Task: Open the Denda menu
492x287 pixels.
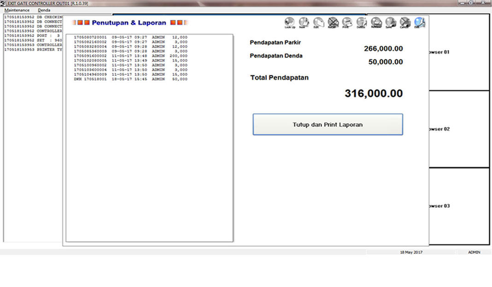Action: (44, 10)
